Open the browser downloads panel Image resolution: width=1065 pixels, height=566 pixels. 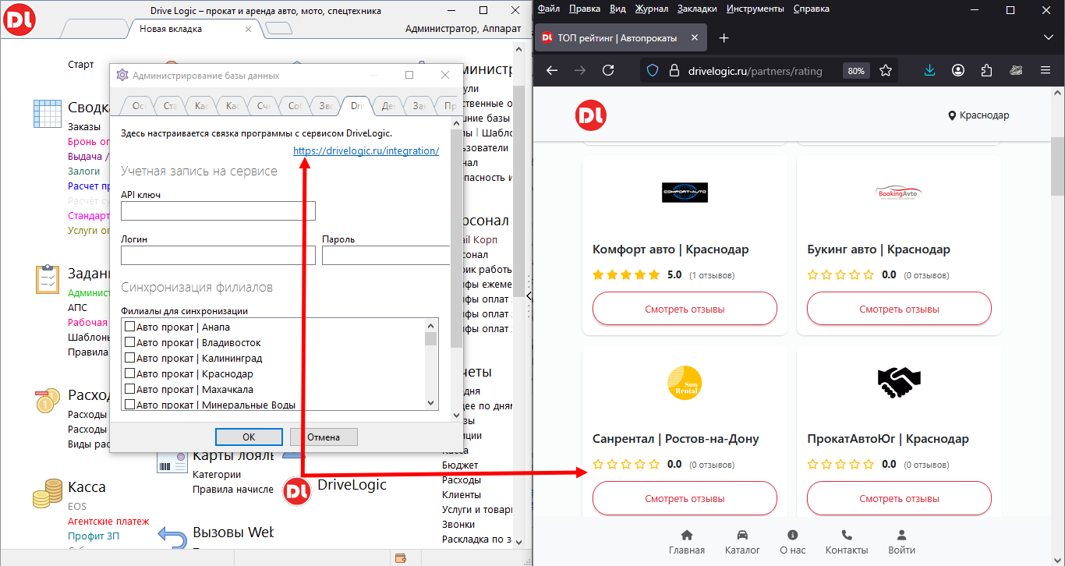click(x=929, y=70)
